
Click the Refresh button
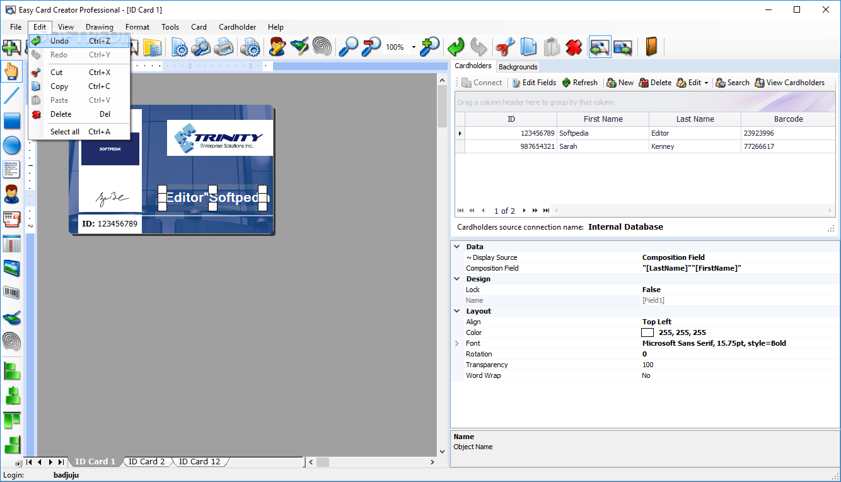[x=579, y=83]
